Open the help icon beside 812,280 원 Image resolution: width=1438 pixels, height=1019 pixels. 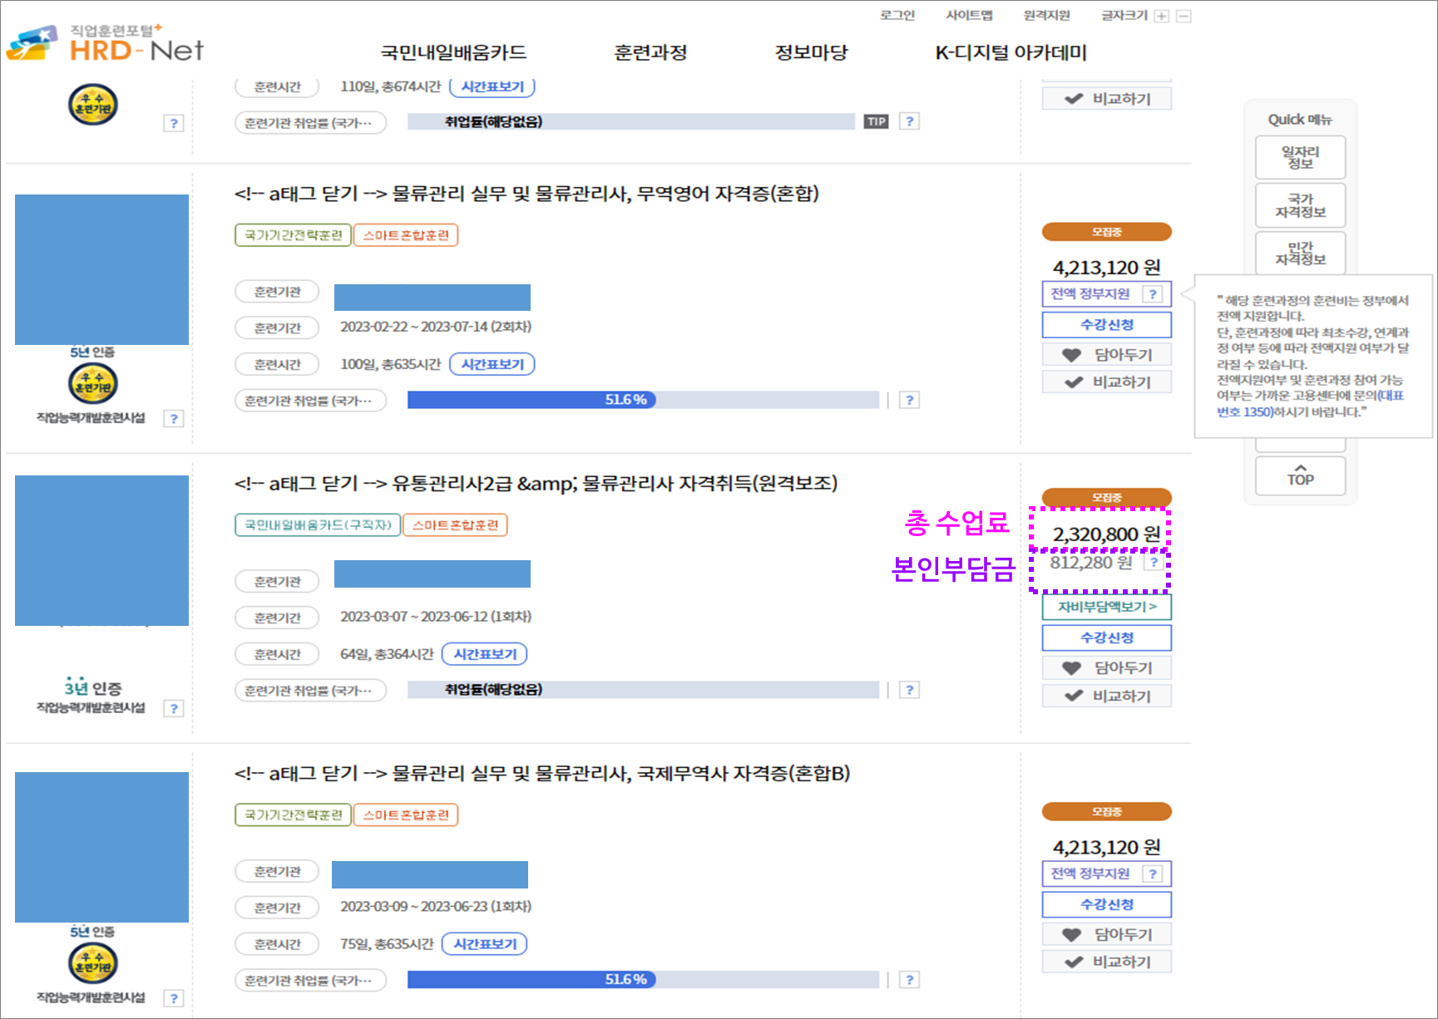[1155, 563]
